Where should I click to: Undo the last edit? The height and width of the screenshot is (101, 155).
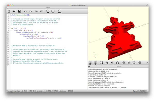(26, 12)
